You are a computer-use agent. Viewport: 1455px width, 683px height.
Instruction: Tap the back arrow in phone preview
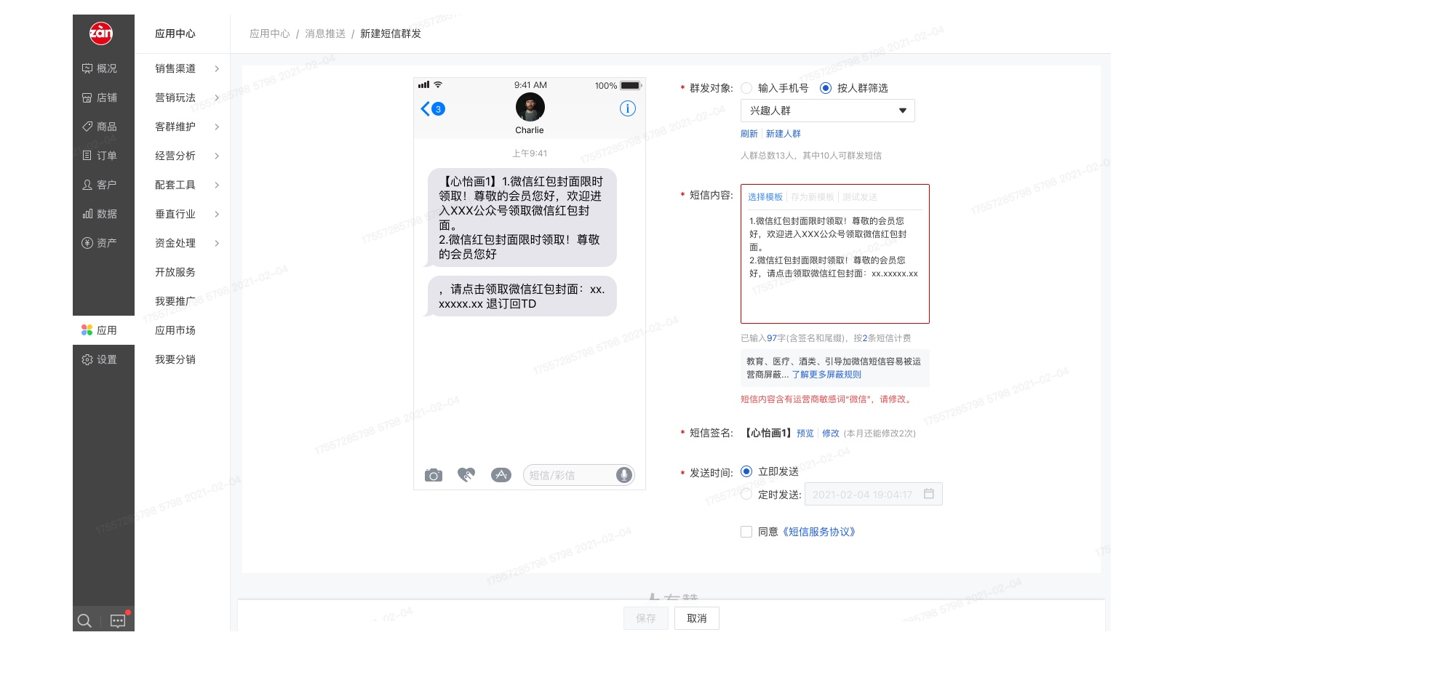(426, 109)
